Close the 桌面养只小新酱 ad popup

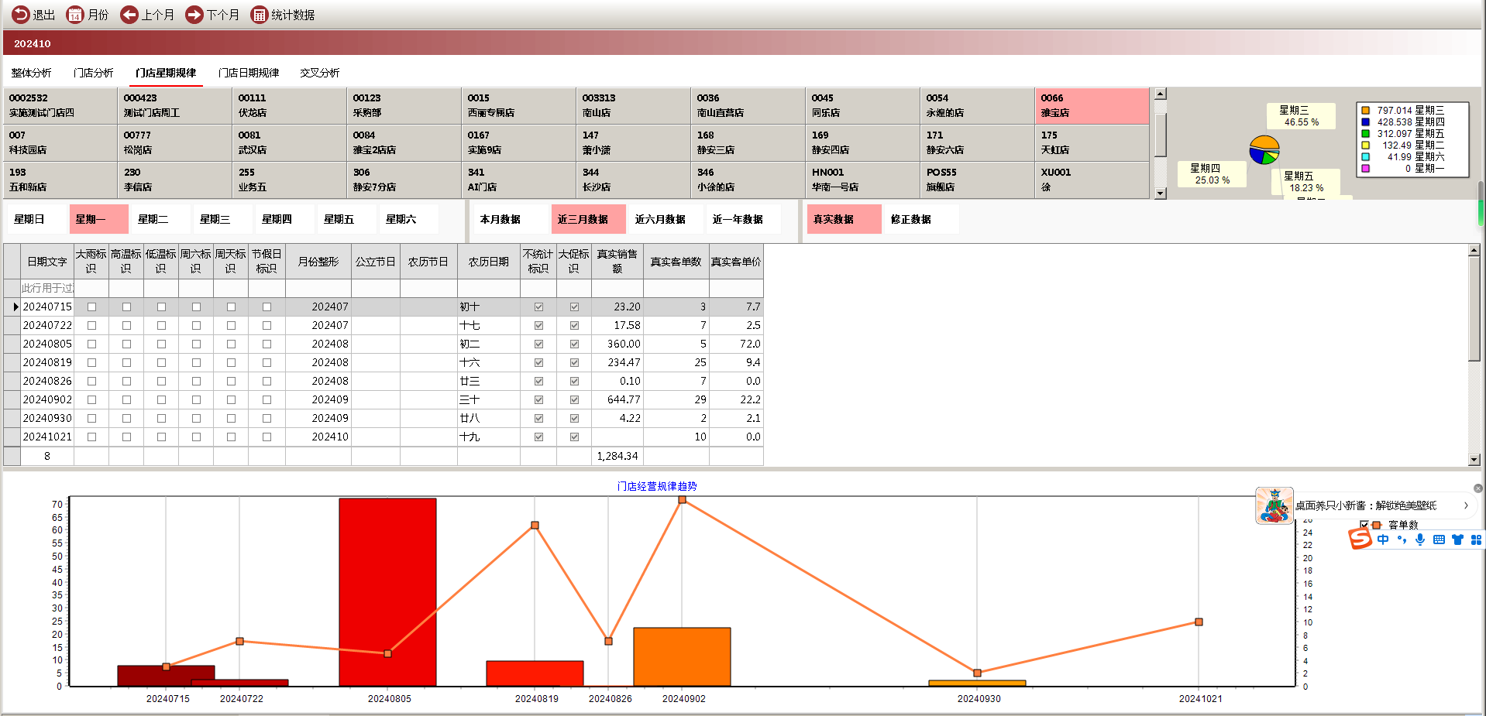(x=1478, y=488)
